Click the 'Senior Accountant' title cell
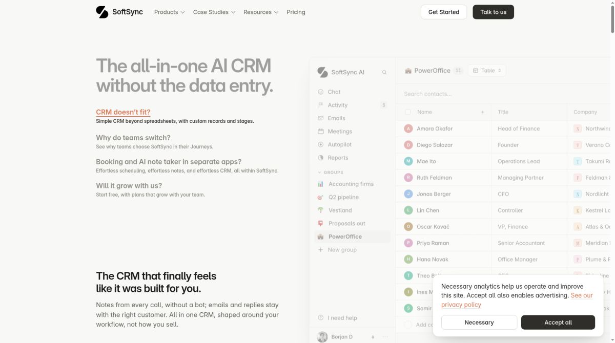 (521, 243)
